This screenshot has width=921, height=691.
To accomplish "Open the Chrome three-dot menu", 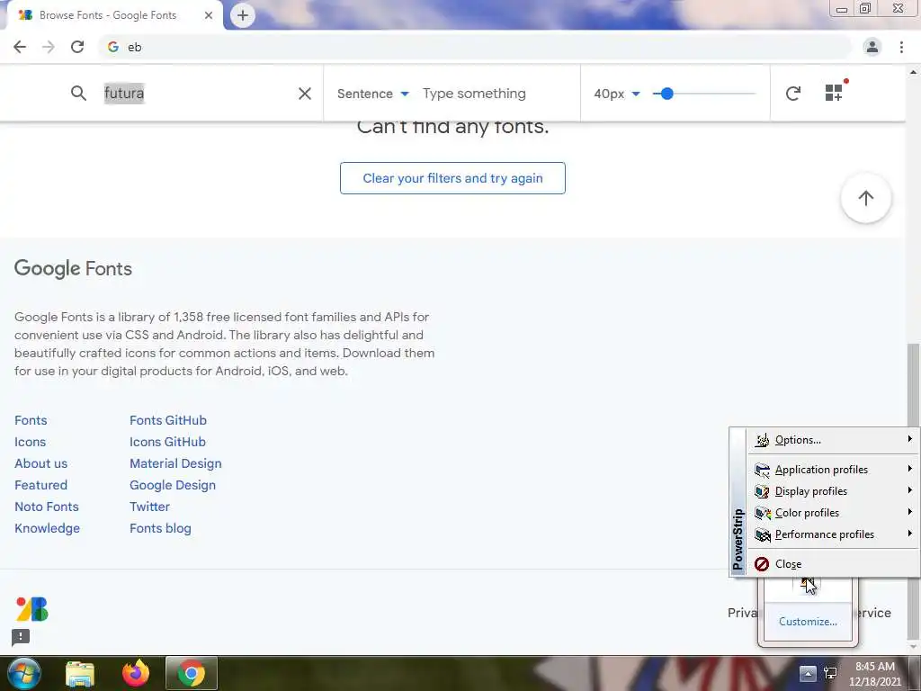I will [x=901, y=47].
